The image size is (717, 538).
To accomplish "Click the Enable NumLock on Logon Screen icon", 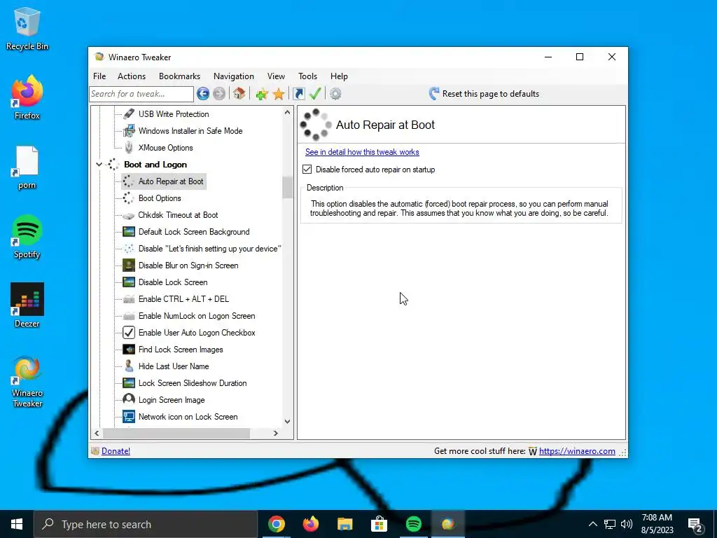I will [129, 316].
